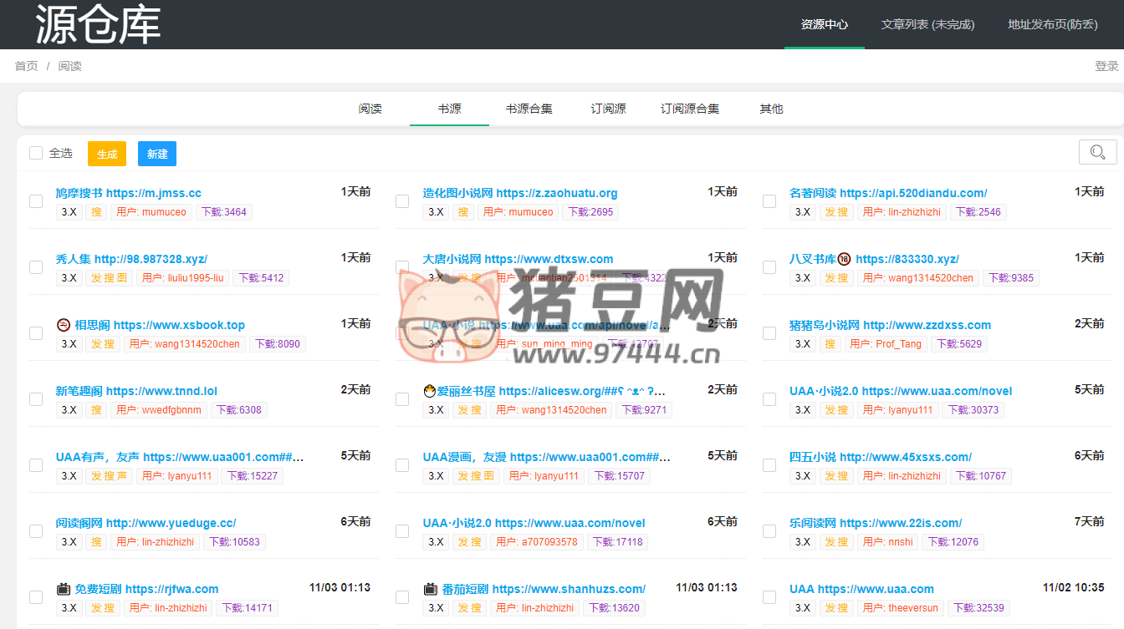Open the 造化图小说网 source link
1124x629 pixels.
point(520,193)
